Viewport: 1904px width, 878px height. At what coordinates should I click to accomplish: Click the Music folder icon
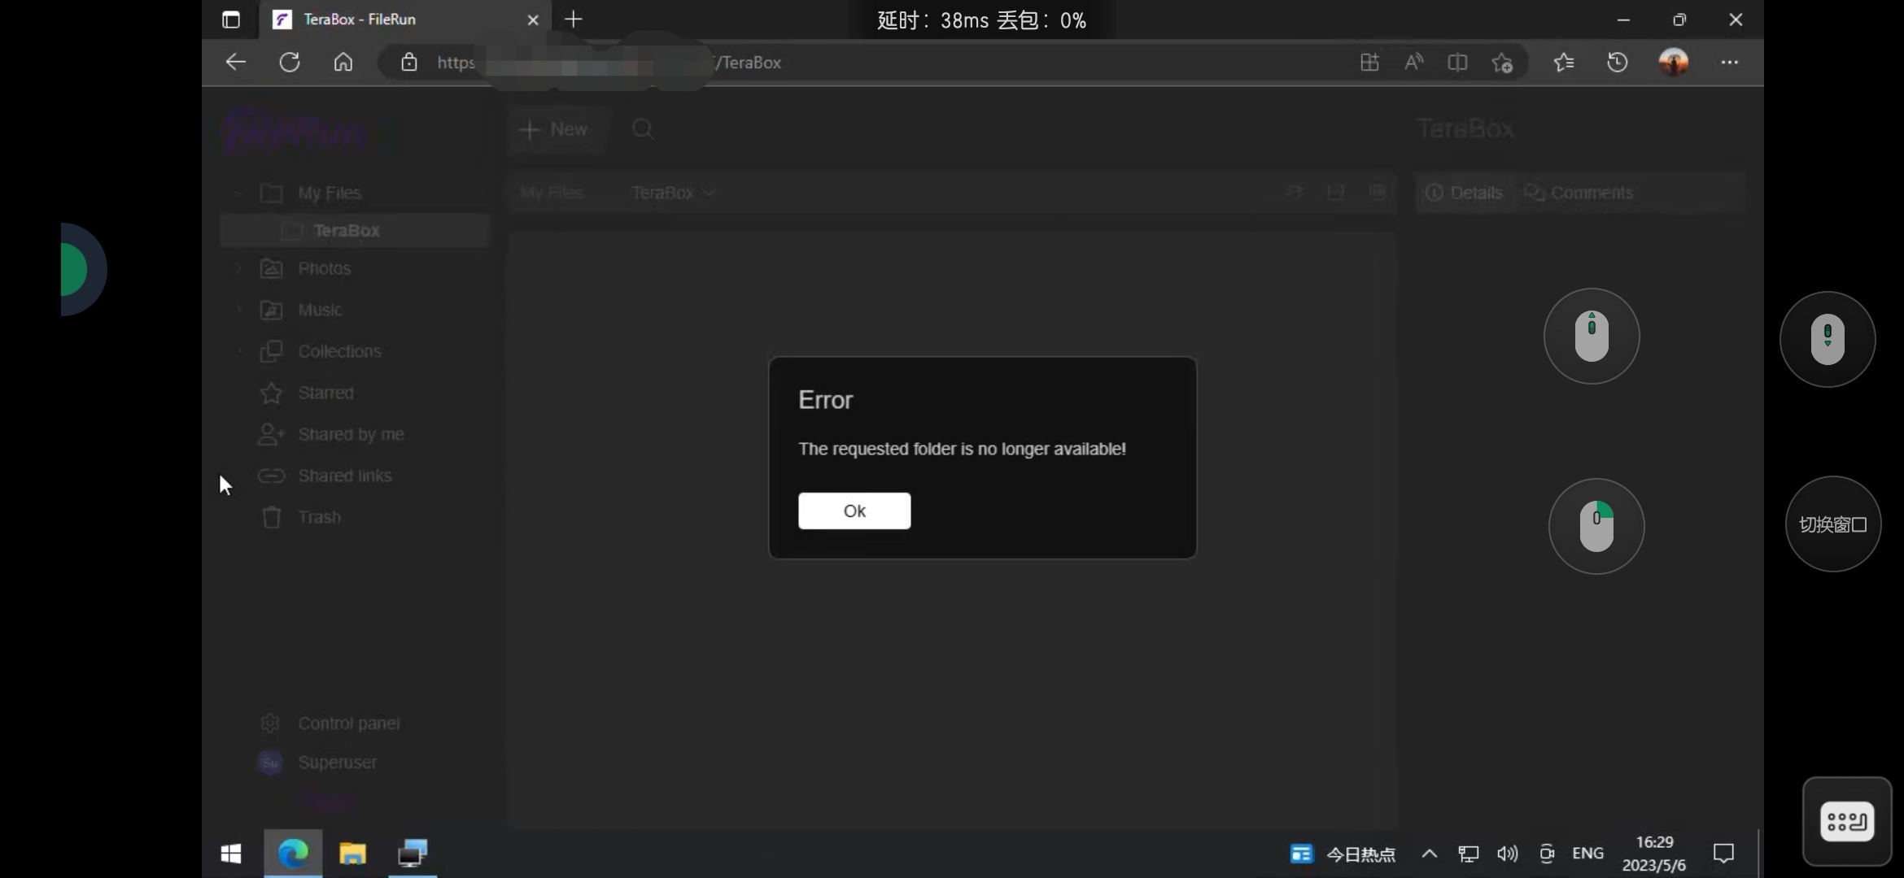271,310
